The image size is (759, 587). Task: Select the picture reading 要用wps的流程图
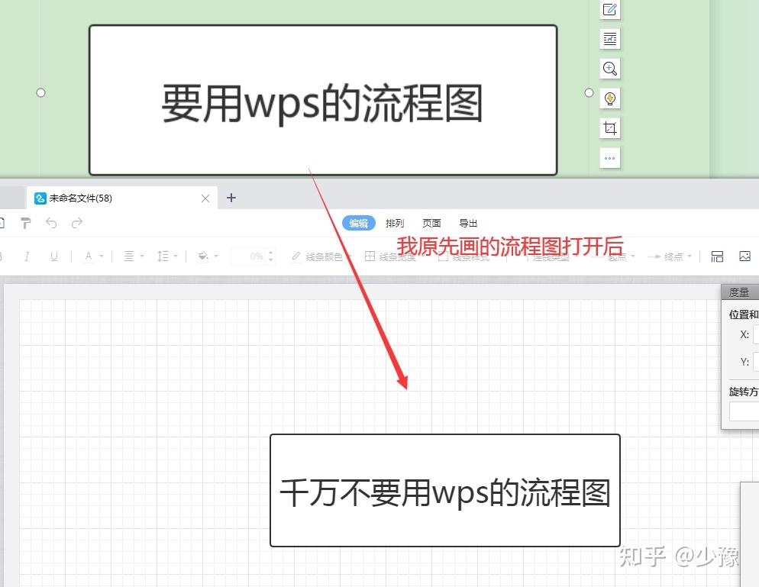click(x=323, y=100)
